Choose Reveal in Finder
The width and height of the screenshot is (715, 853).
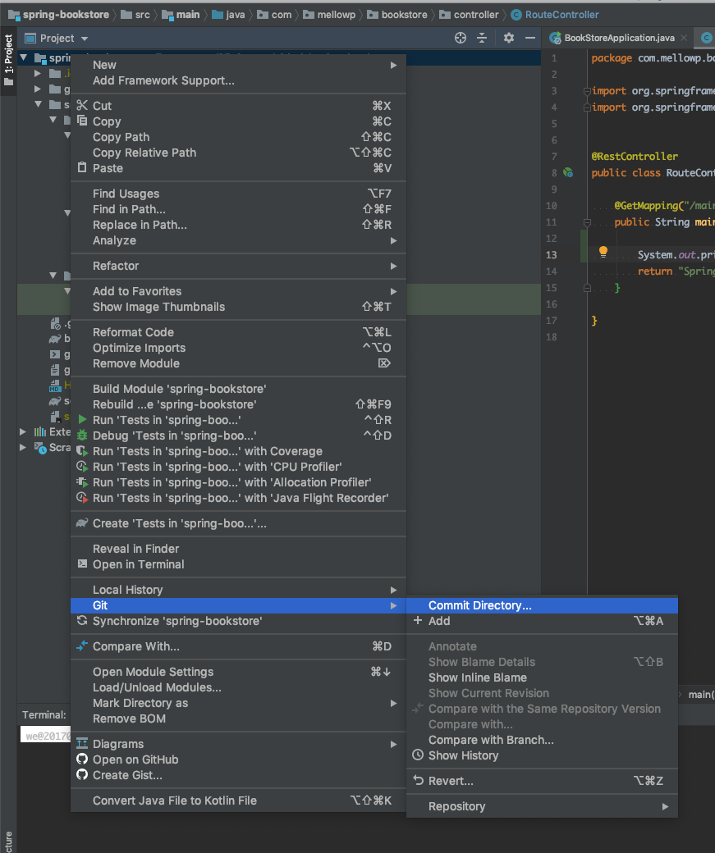pyautogui.click(x=135, y=549)
